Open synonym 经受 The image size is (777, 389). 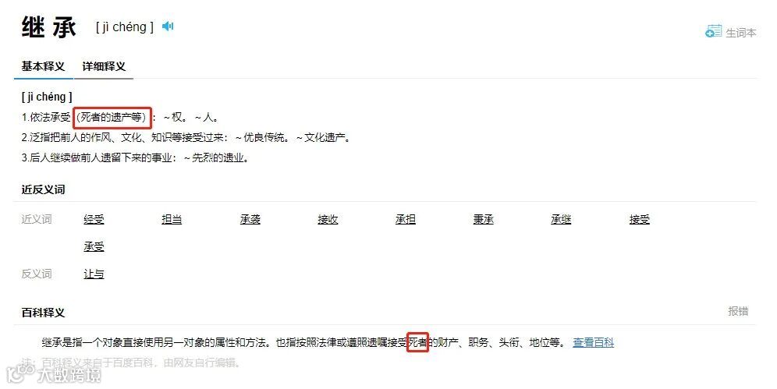(94, 219)
